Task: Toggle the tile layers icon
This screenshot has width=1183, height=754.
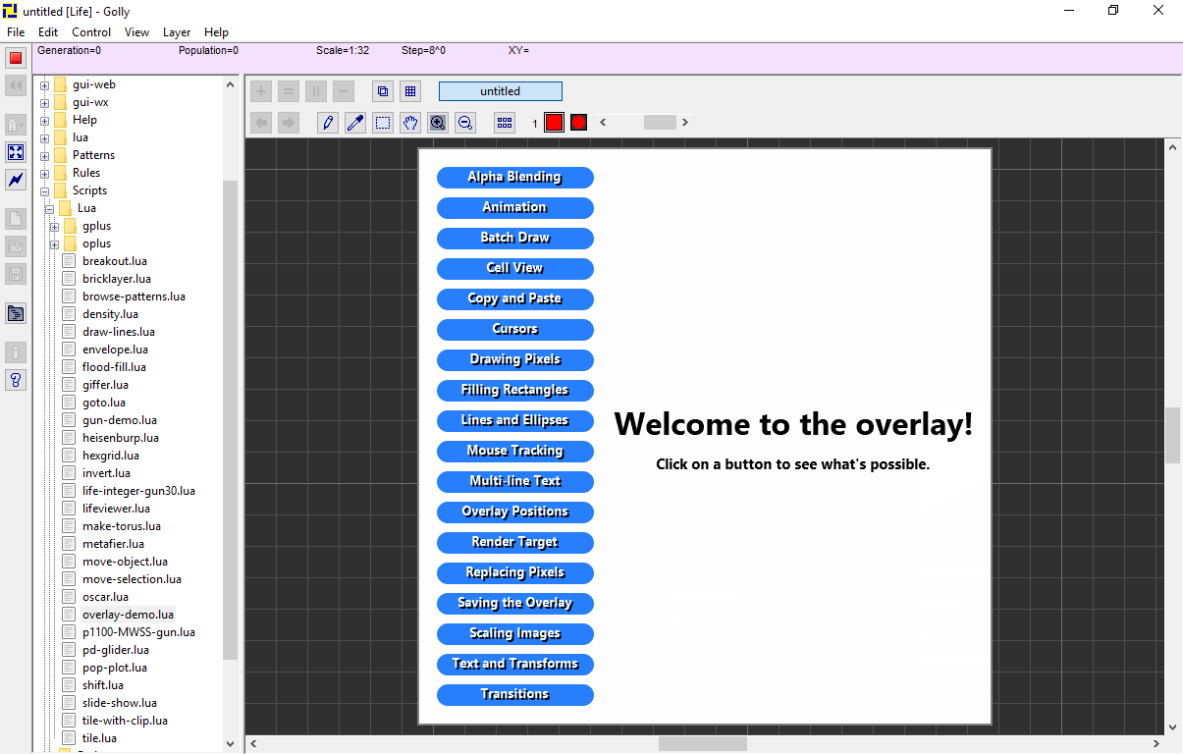Action: (x=410, y=91)
